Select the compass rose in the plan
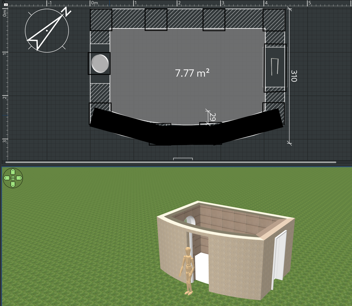 tap(47, 30)
